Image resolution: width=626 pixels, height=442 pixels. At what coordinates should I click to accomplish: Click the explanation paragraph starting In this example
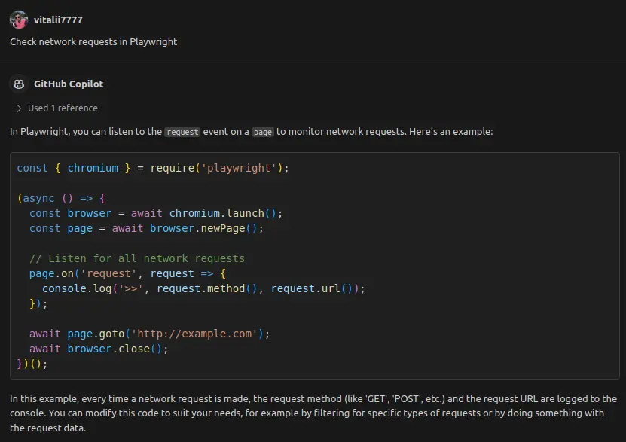click(x=313, y=413)
